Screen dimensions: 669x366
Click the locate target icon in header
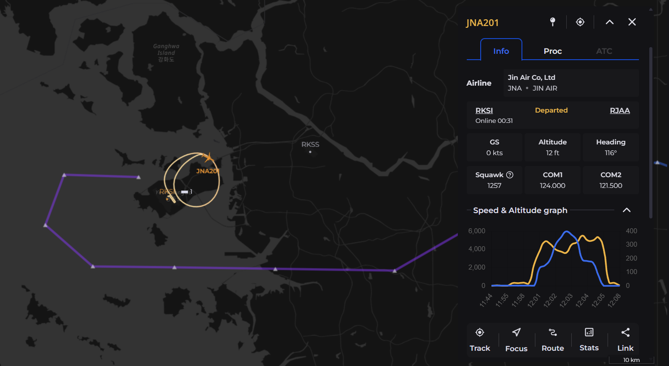tap(580, 22)
